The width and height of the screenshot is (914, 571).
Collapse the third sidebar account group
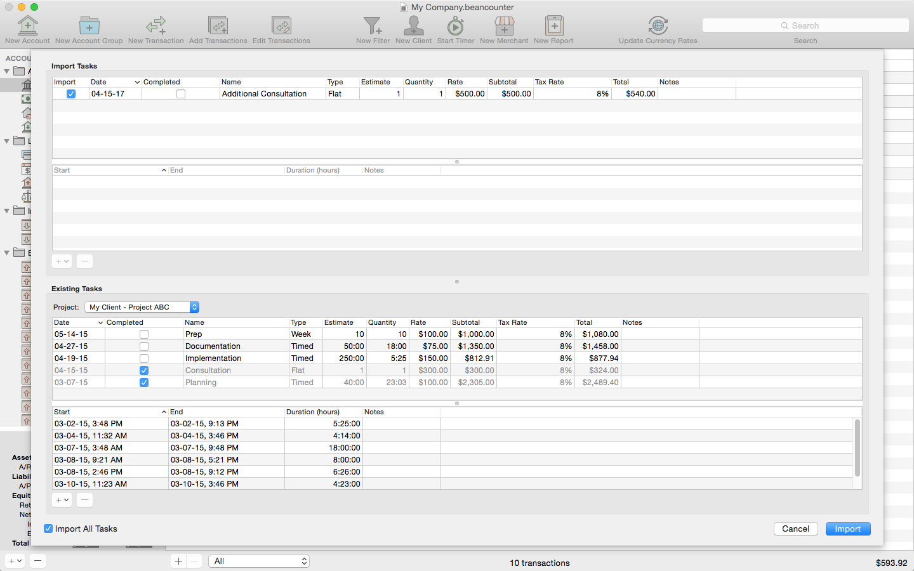point(7,211)
